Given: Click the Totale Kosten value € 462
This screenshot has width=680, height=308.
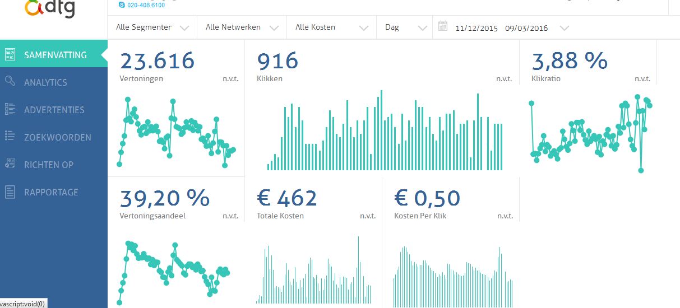Looking at the screenshot, I should click(x=287, y=198).
